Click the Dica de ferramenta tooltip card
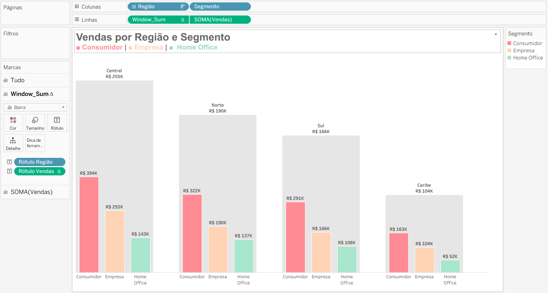Image resolution: width=548 pixels, height=293 pixels. pyautogui.click(x=35, y=143)
